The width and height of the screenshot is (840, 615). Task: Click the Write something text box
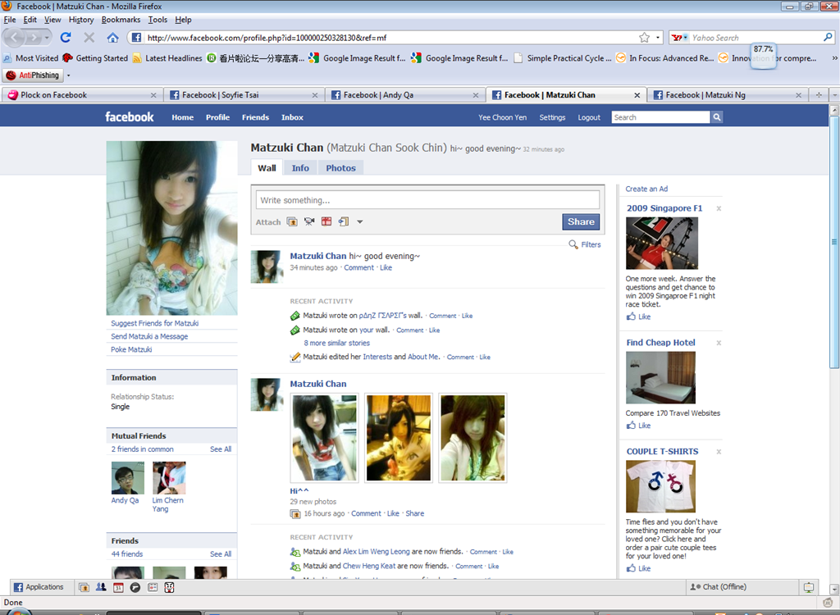tap(427, 200)
